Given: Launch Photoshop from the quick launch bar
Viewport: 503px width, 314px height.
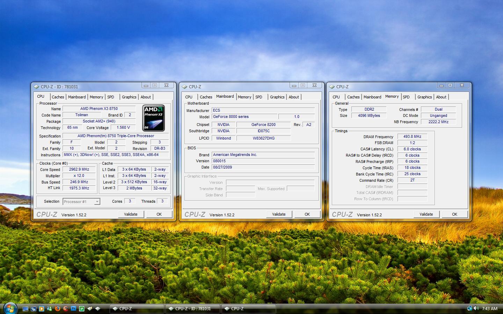Looking at the screenshot, I should 74,309.
